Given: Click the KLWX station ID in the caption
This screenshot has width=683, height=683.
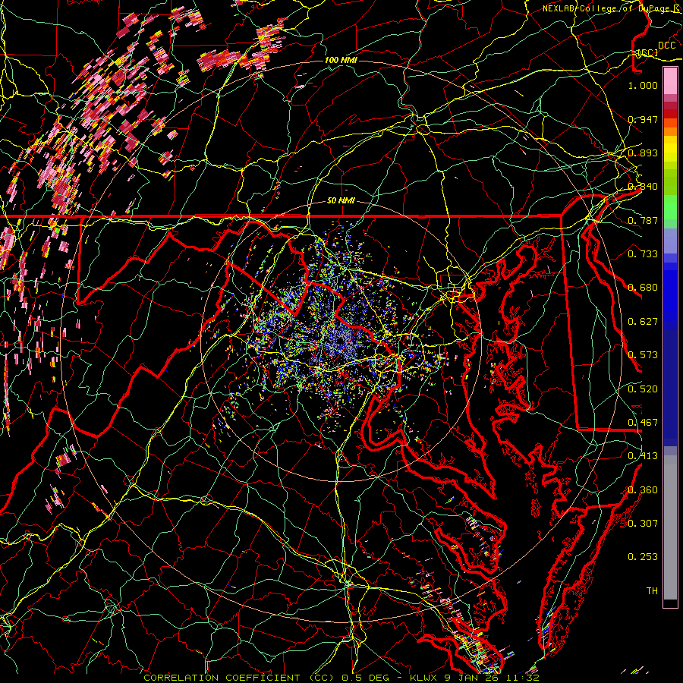Looking at the screenshot, I should tap(423, 678).
